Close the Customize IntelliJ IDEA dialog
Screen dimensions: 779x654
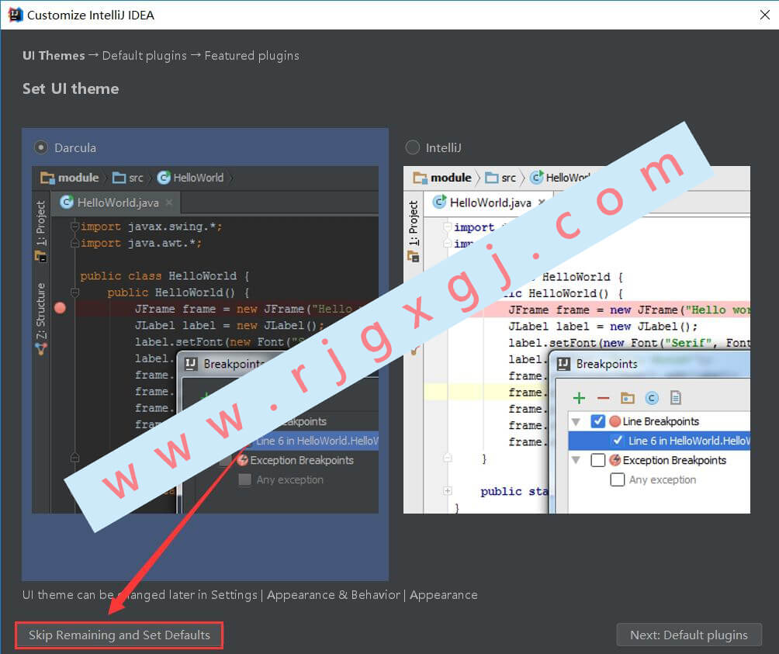pos(764,15)
